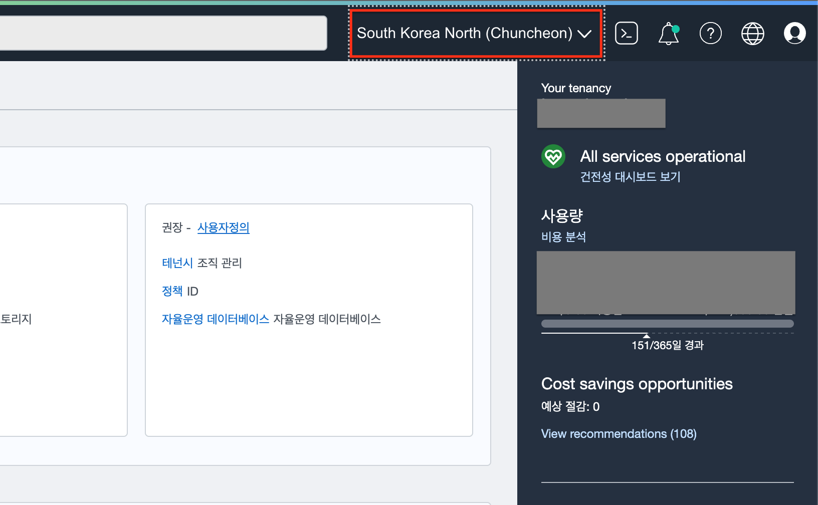
Task: Open the notifications bell icon
Action: point(669,34)
